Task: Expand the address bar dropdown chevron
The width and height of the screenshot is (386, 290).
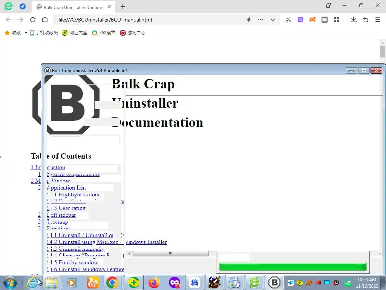Action: pos(273,20)
